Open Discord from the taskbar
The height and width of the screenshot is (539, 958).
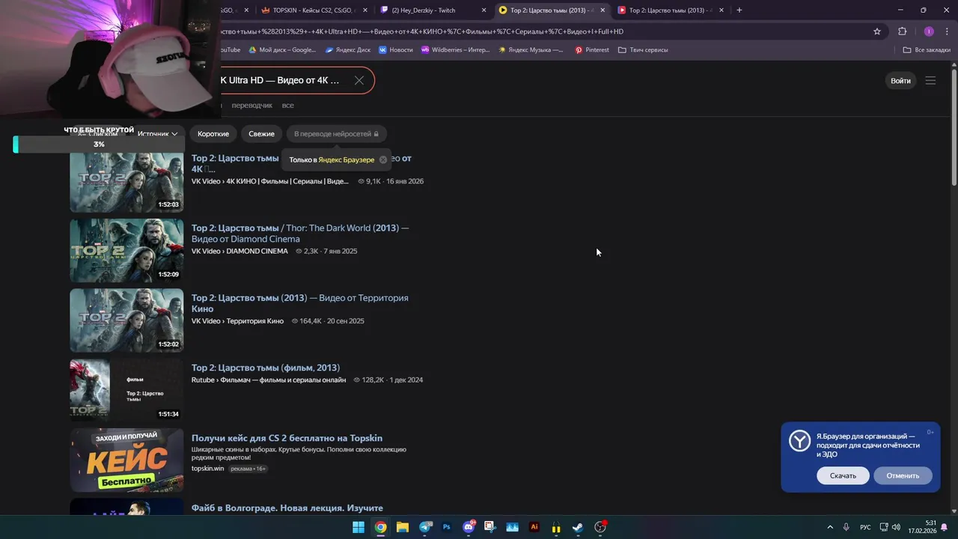pos(469,527)
